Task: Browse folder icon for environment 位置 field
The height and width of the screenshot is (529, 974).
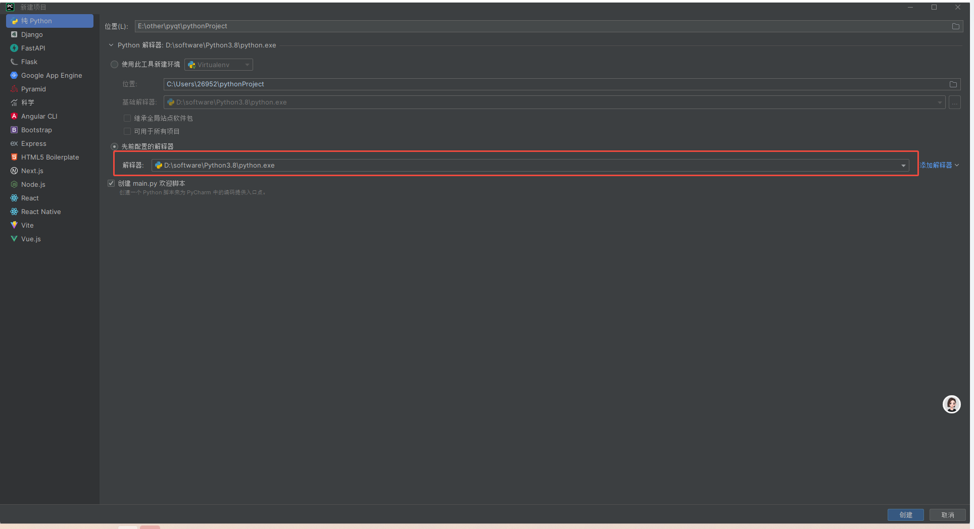Action: pos(953,84)
